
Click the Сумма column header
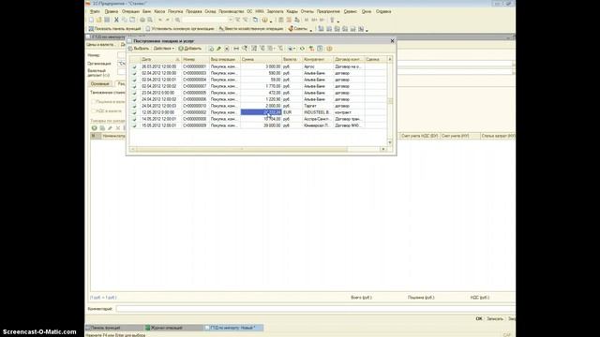[261, 59]
